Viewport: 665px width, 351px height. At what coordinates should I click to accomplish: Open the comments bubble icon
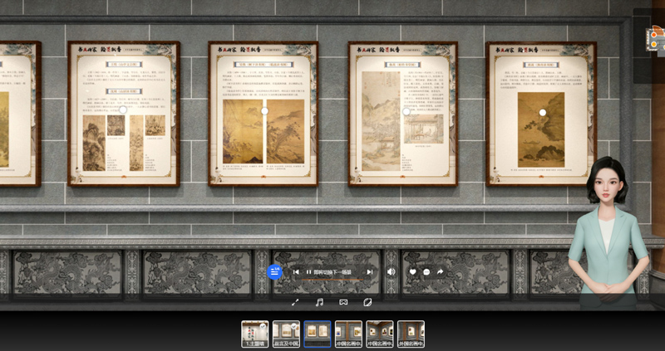426,272
